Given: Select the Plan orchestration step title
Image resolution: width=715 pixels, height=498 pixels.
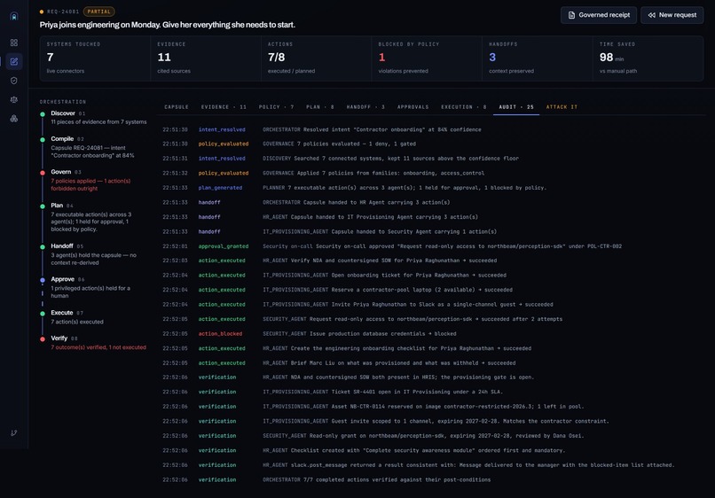Looking at the screenshot, I should 57,206.
